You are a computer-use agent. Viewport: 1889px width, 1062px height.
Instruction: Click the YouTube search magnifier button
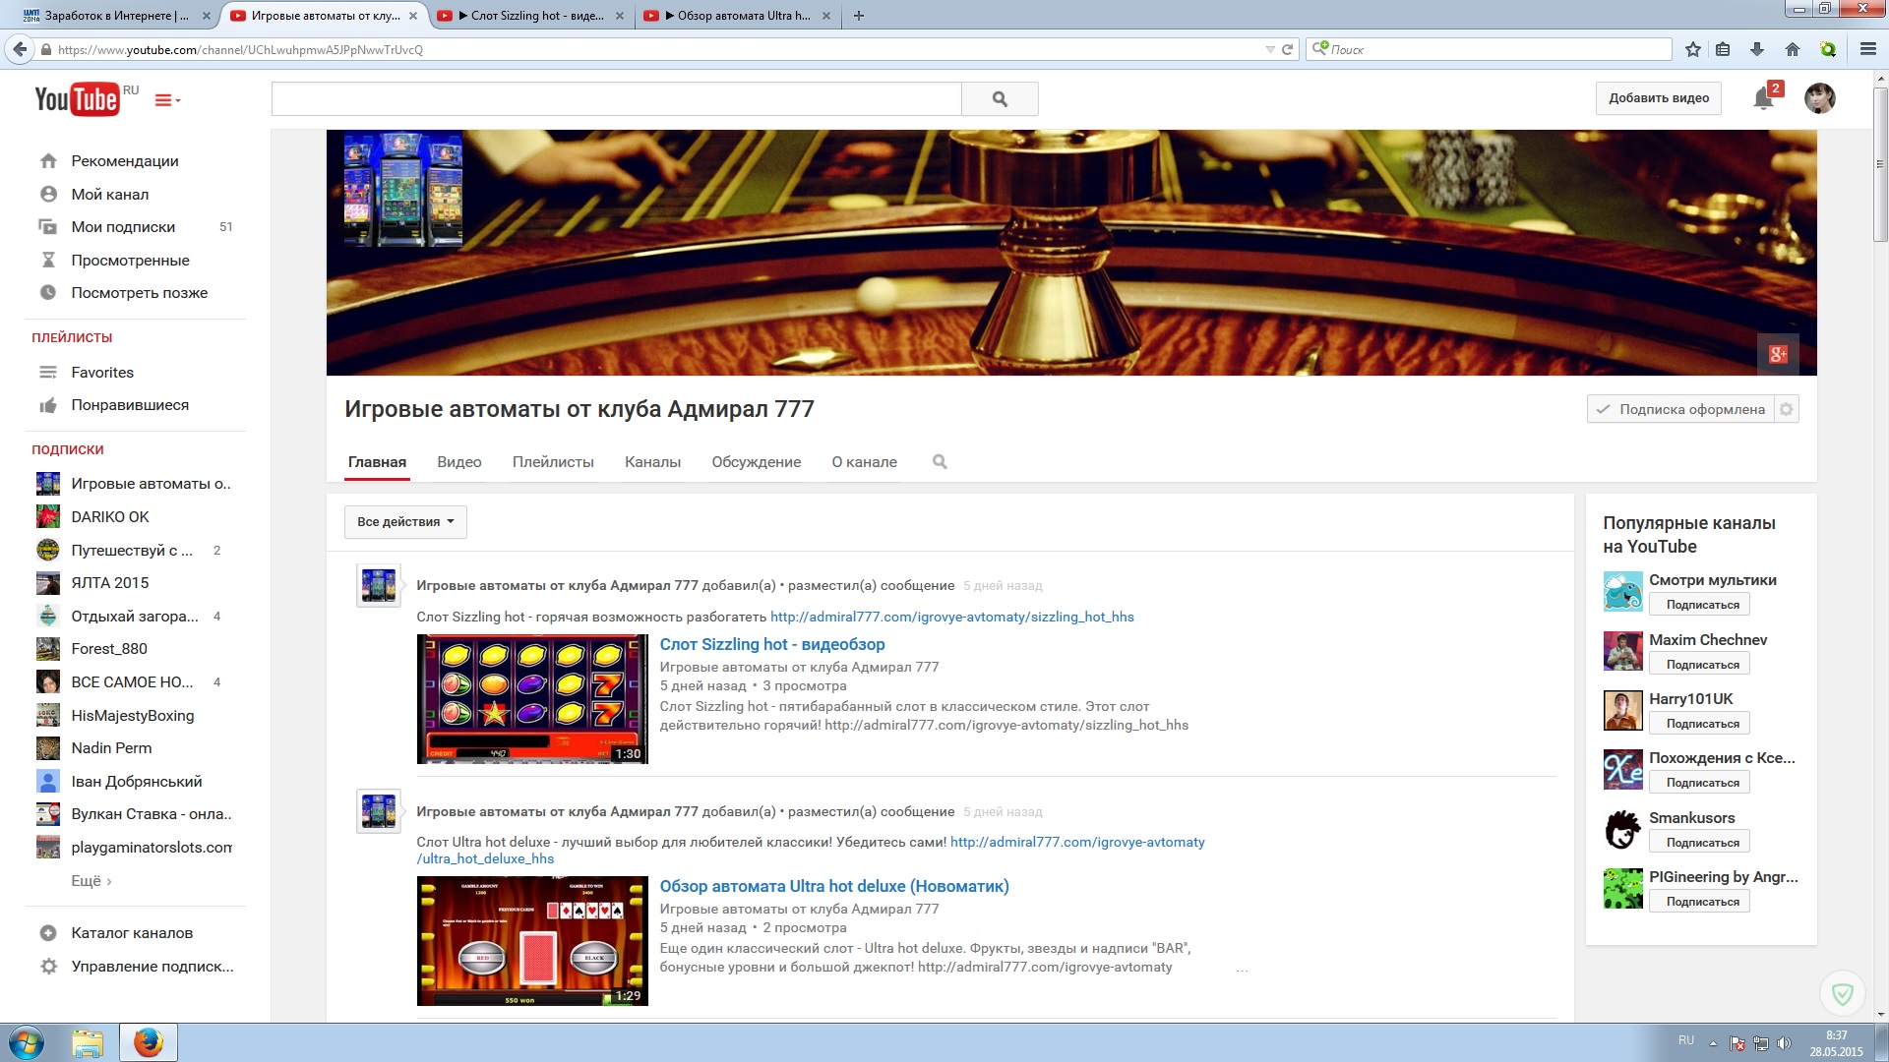point(1000,98)
